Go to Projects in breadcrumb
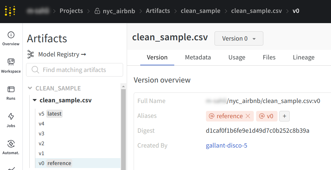Image resolution: width=331 pixels, height=170 pixels. click(71, 11)
